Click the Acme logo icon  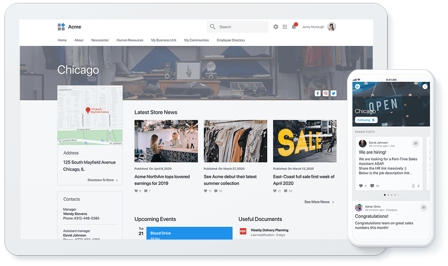click(61, 27)
